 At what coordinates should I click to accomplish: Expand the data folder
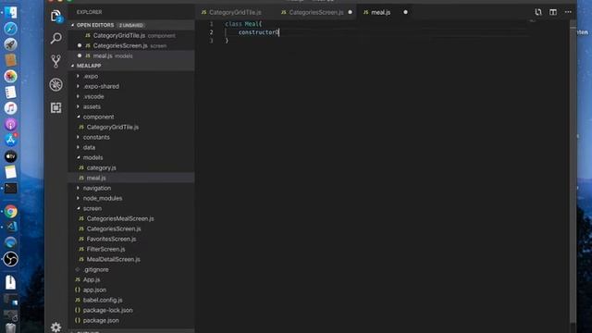89,148
